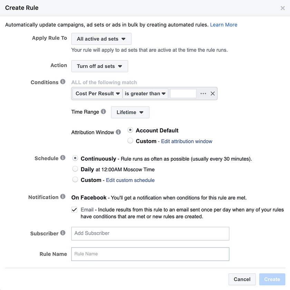Image resolution: width=290 pixels, height=290 pixels.
Task: Click the Subscriber info icon
Action: coord(63,233)
